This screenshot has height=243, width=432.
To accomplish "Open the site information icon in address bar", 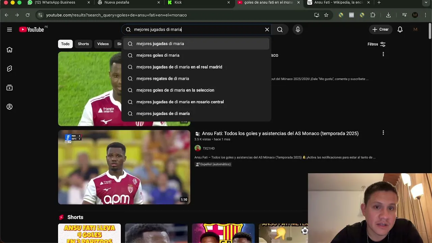I will (x=40, y=15).
